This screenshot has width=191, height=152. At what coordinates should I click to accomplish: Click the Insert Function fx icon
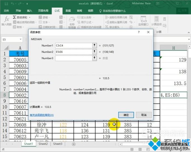pyautogui.click(x=7, y=19)
